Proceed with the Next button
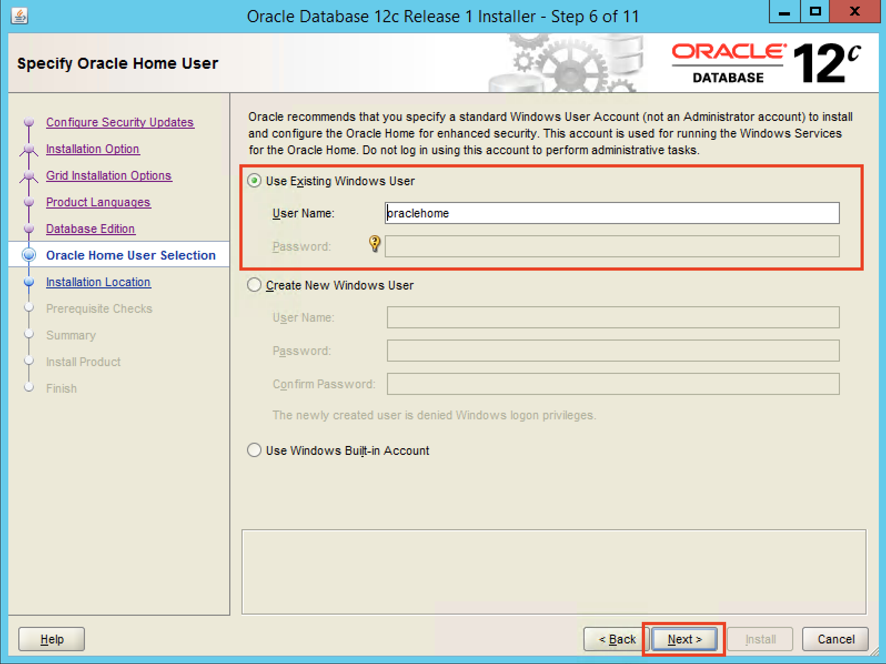The image size is (886, 664). (684, 639)
